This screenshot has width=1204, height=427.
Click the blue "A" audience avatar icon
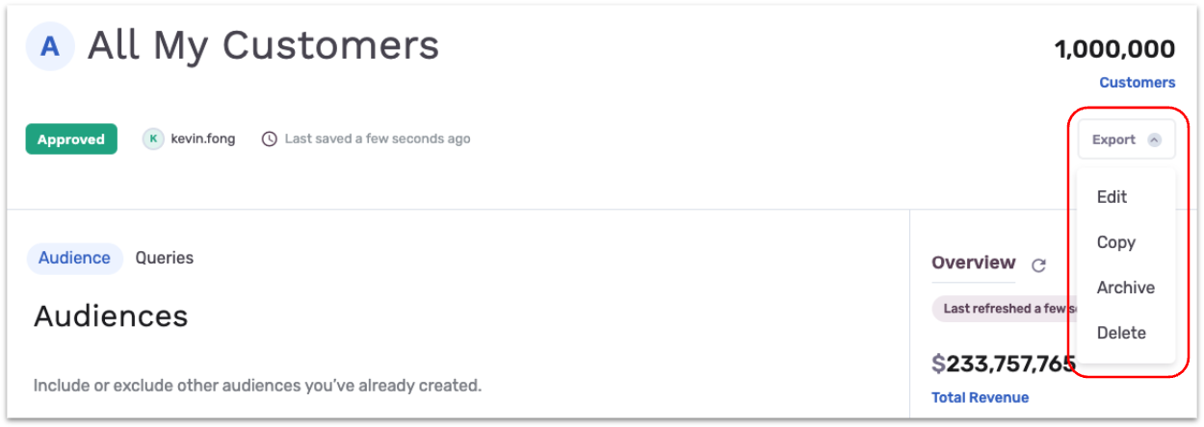click(50, 46)
